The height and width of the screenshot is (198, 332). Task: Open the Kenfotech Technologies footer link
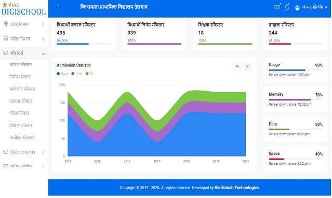pyautogui.click(x=237, y=188)
